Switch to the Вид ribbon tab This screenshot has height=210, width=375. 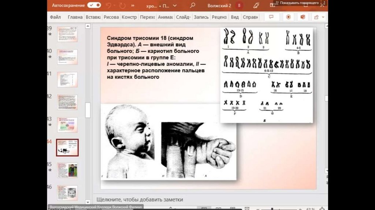coord(235,17)
